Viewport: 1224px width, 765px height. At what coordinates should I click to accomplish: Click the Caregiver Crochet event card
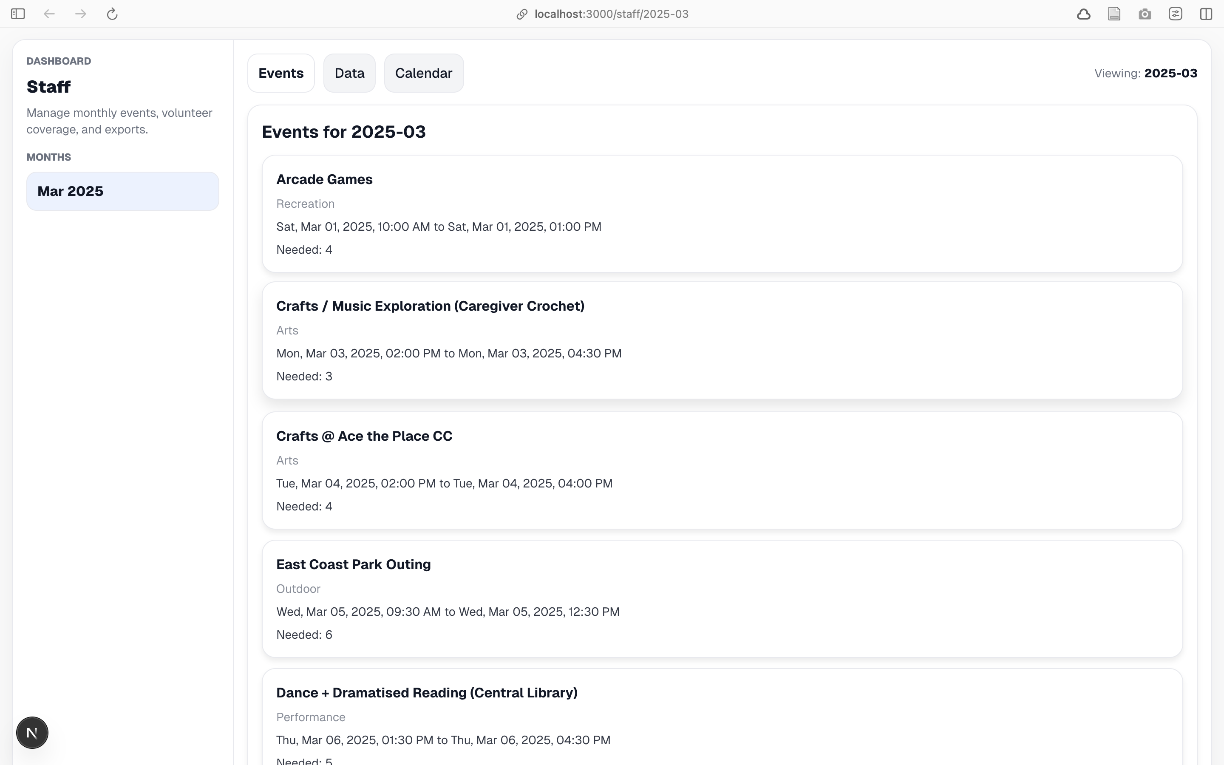pyautogui.click(x=722, y=340)
